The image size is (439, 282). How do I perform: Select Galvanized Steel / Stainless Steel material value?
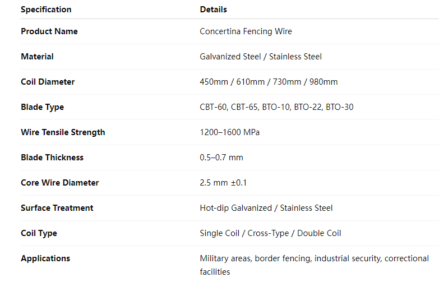[x=261, y=57]
